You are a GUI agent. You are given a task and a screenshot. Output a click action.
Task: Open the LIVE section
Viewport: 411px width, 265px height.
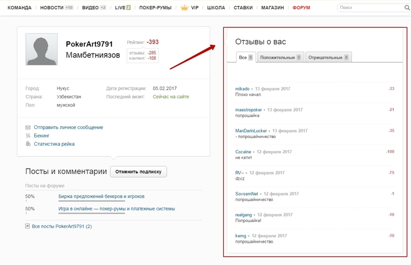pos(120,8)
